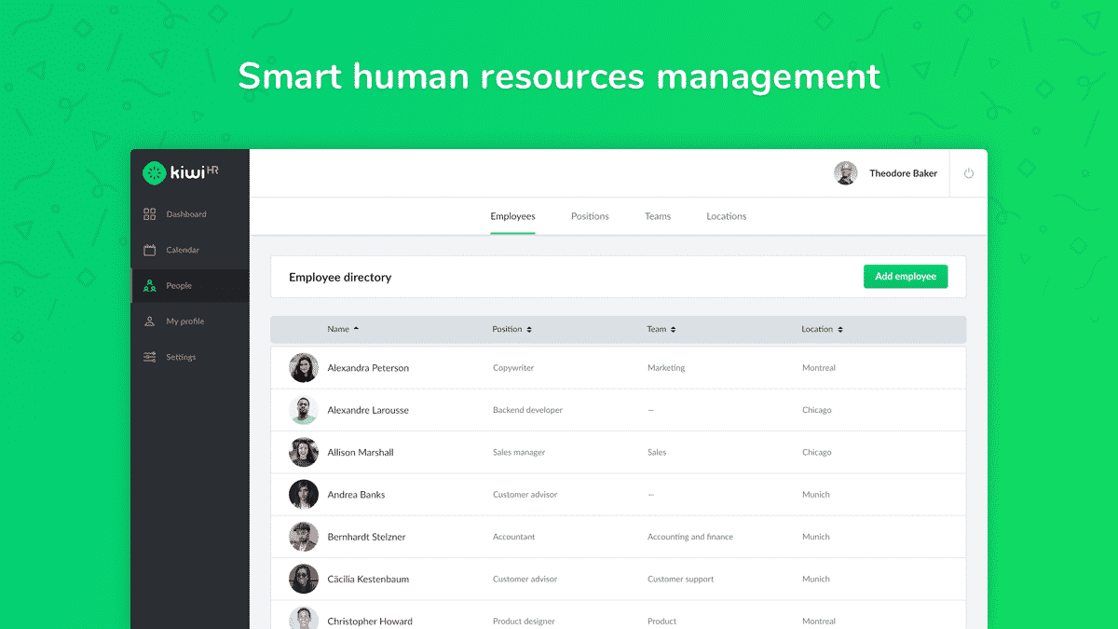
Task: Click Andrea Banks avatar thumbnail
Action: tap(304, 495)
